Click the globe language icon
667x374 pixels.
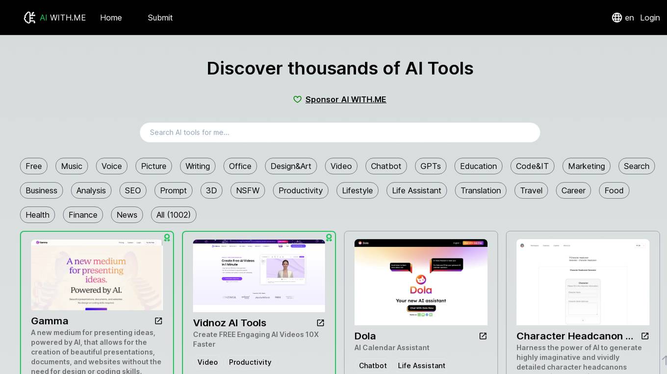(x=617, y=18)
